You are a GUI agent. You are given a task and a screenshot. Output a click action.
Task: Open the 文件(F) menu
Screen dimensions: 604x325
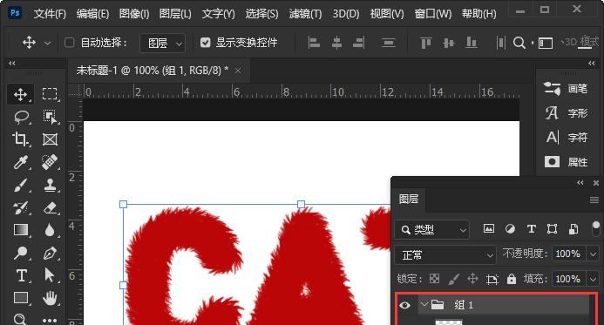tap(50, 14)
